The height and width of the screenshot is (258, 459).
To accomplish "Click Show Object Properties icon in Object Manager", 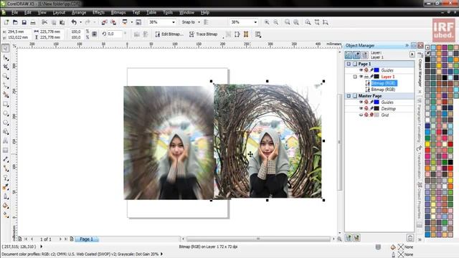I will 349,54.
